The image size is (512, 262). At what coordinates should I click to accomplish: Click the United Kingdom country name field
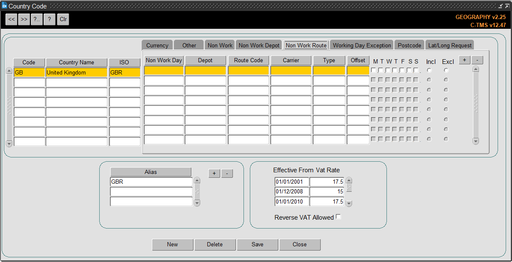77,72
